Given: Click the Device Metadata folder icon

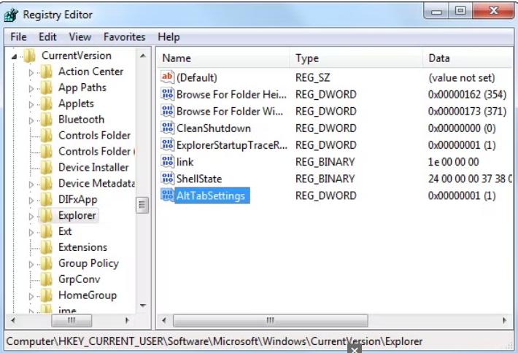Looking at the screenshot, I should pyautogui.click(x=46, y=184).
